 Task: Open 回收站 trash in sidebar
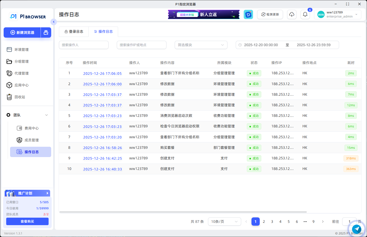20,97
